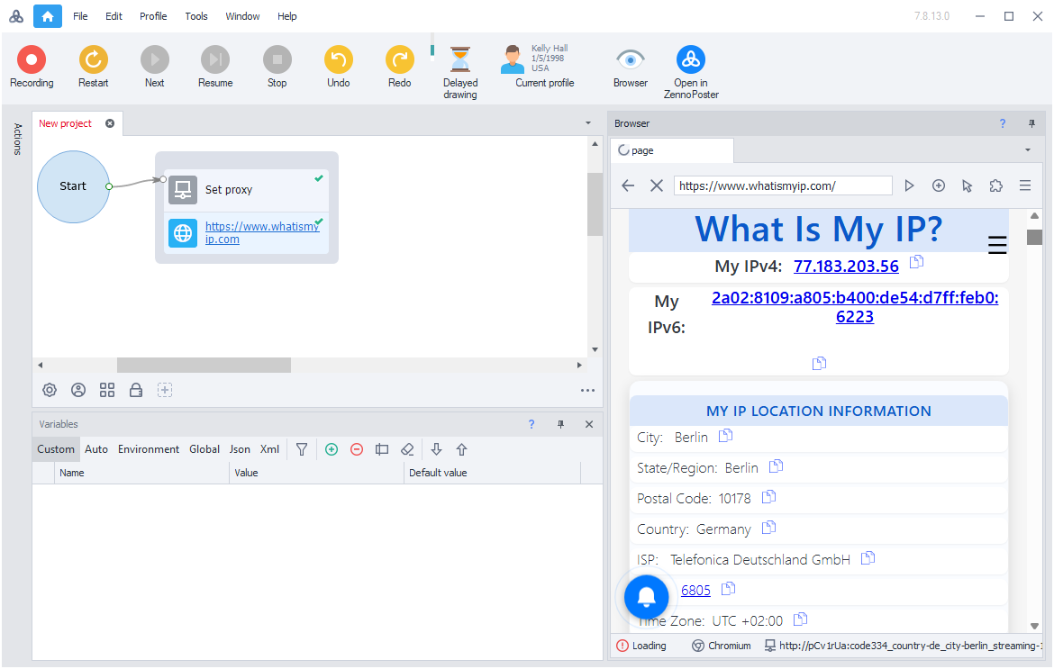Image resolution: width=1054 pixels, height=669 pixels.
Task: Go back in embedded browser
Action: pos(628,185)
